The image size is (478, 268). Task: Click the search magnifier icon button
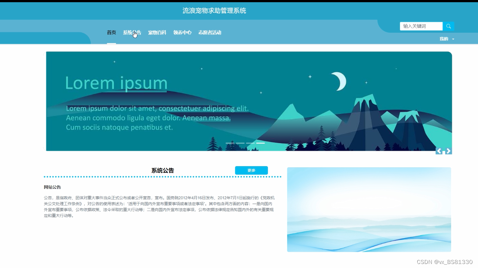(x=448, y=26)
